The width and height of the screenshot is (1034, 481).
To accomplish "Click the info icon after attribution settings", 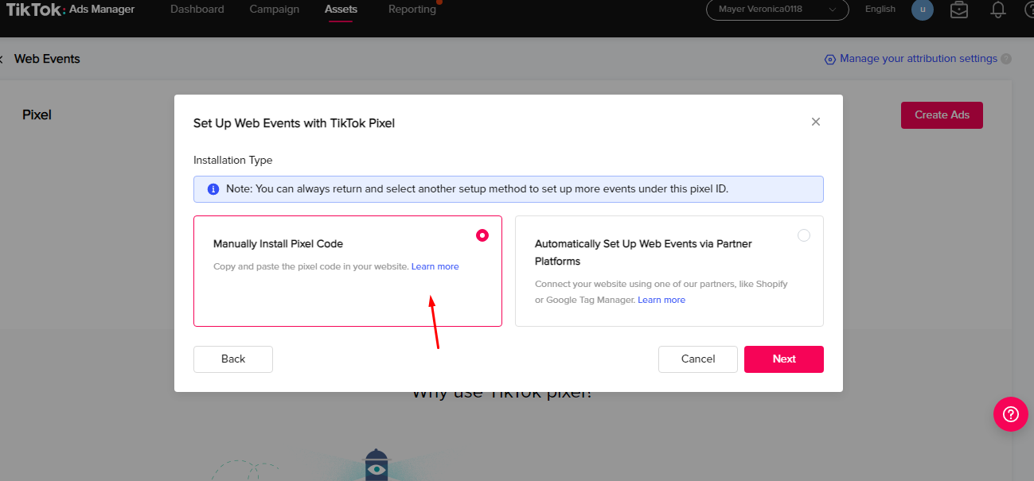I will click(x=1006, y=59).
